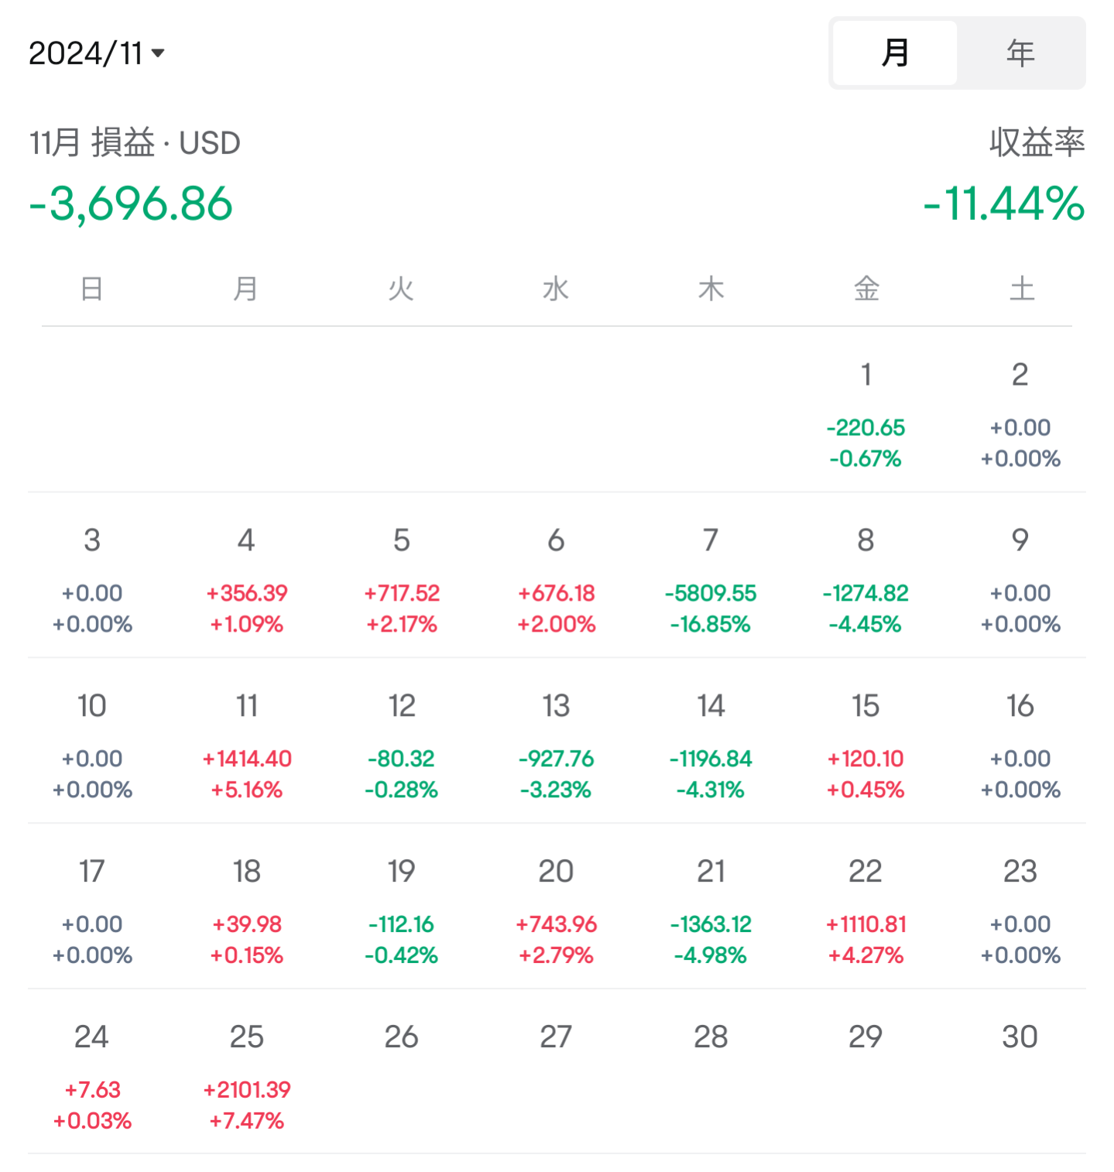Tap the -11.44% return rate
This screenshot has width=1114, height=1172.
1004,204
